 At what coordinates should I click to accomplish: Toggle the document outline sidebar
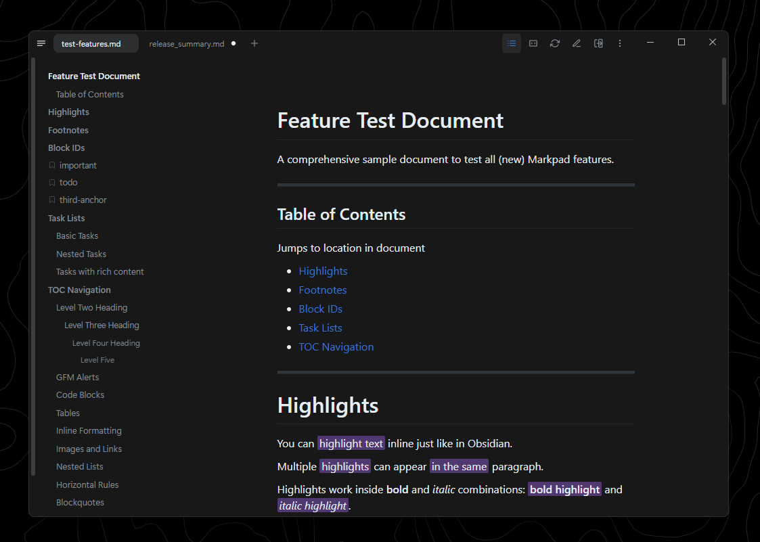pos(511,43)
